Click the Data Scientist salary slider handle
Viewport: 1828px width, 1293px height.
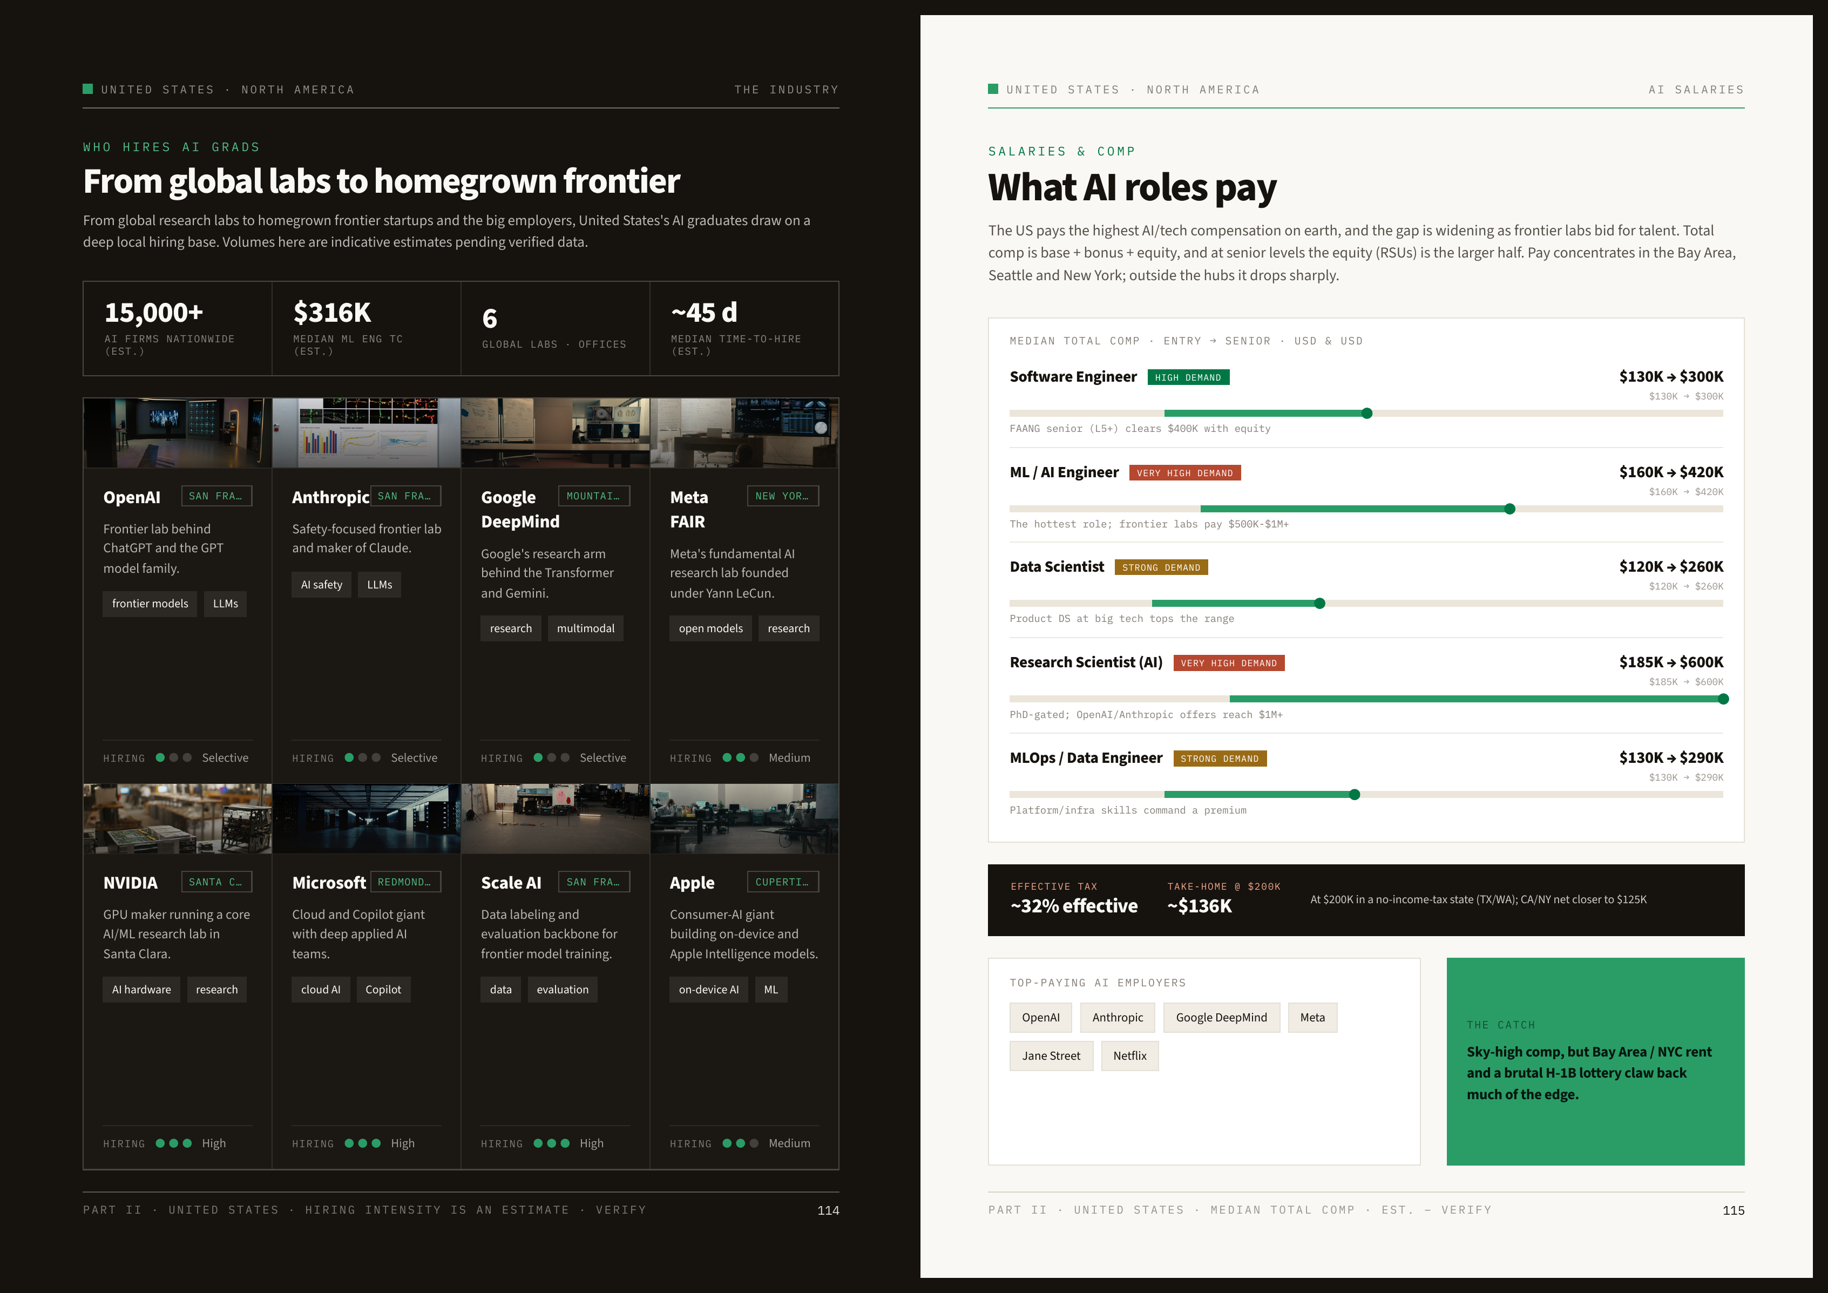coord(1319,604)
